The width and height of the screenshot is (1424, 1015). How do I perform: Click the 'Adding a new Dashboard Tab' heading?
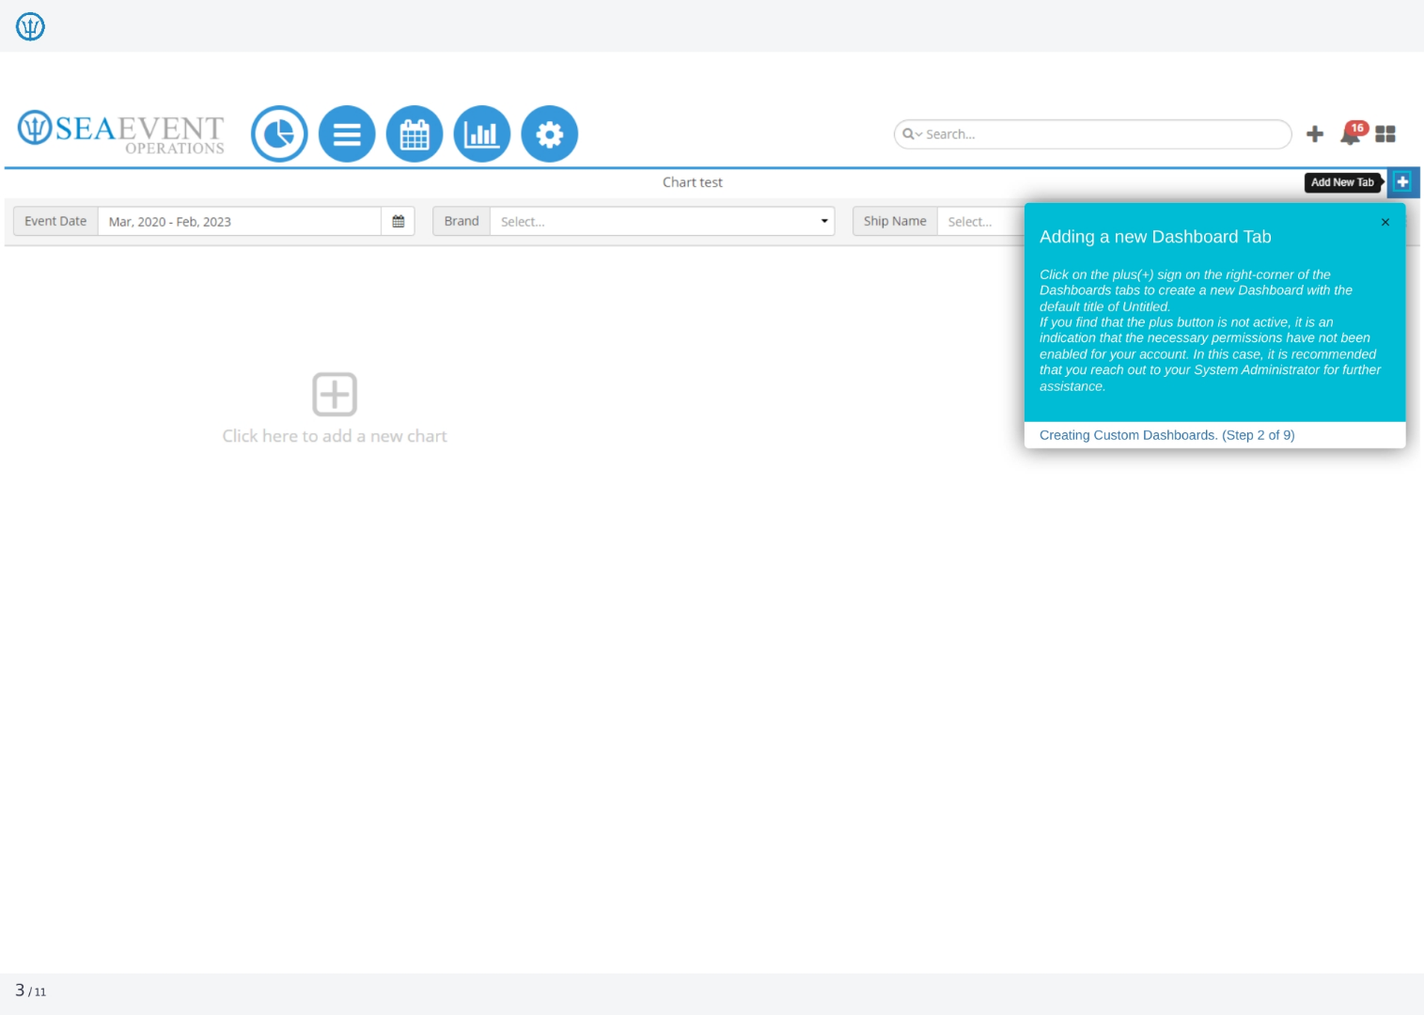click(1155, 237)
